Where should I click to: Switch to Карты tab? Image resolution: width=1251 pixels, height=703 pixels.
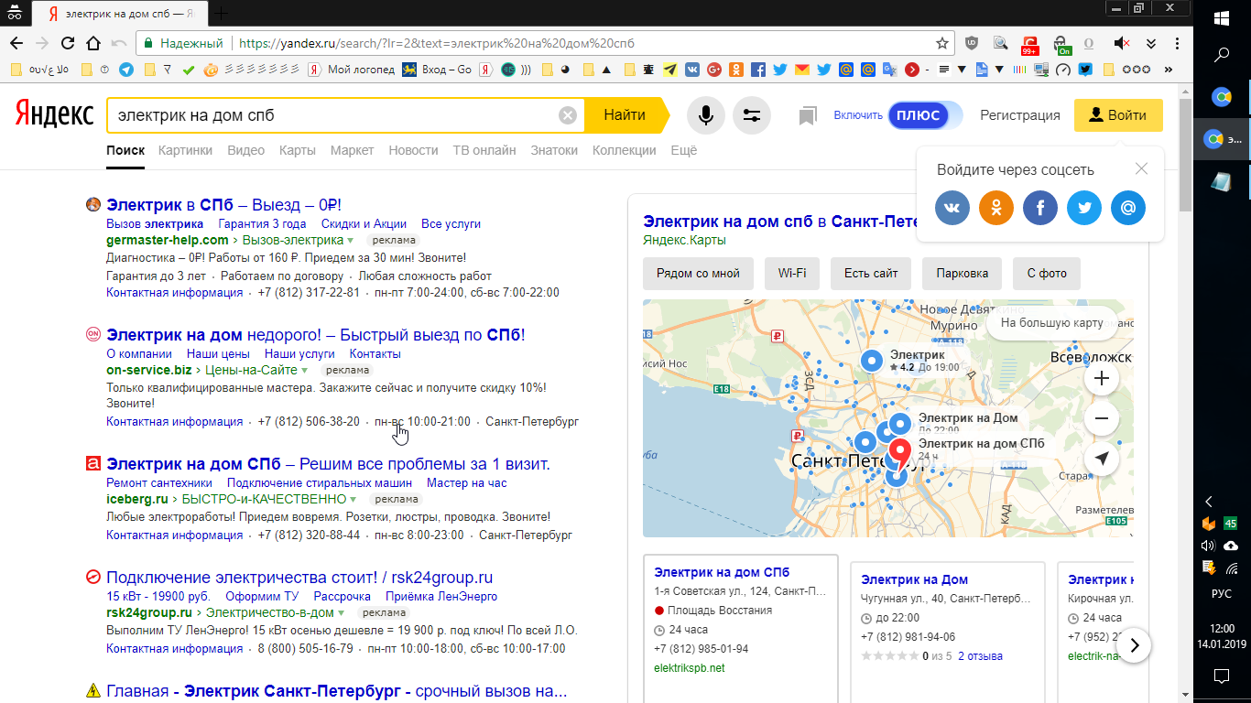pos(298,150)
